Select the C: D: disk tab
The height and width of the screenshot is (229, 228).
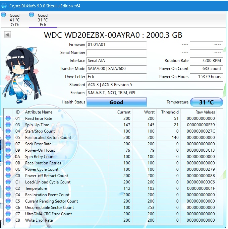14,20
